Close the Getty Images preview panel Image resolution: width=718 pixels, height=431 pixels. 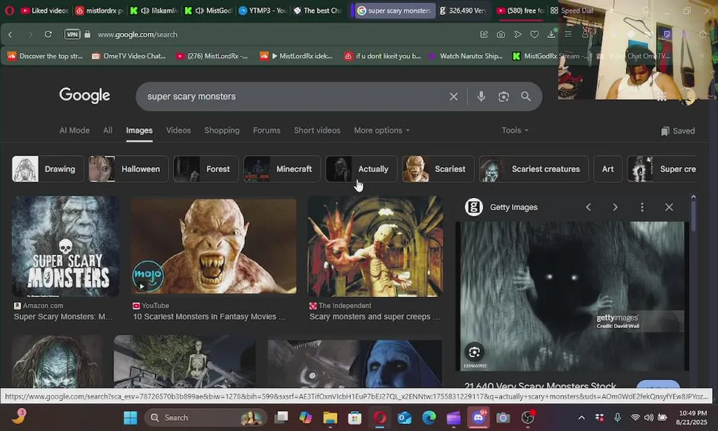[x=669, y=207]
